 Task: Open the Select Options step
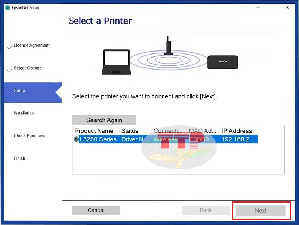(27, 68)
